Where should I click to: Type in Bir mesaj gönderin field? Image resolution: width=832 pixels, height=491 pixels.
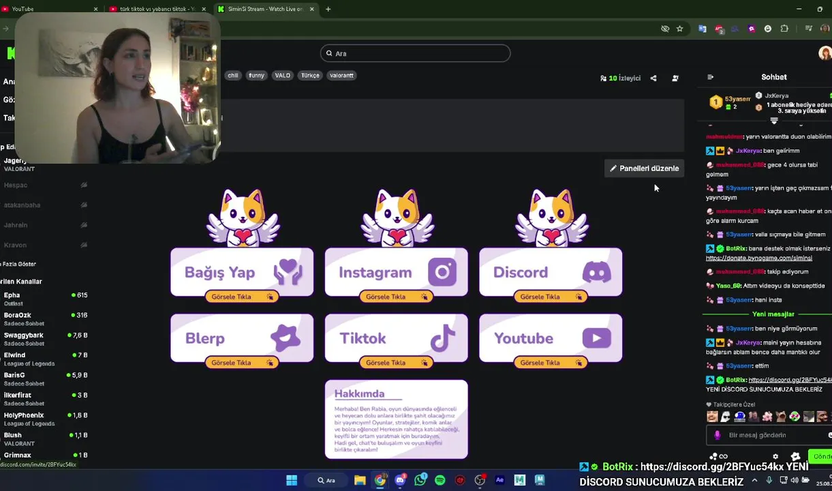point(769,435)
